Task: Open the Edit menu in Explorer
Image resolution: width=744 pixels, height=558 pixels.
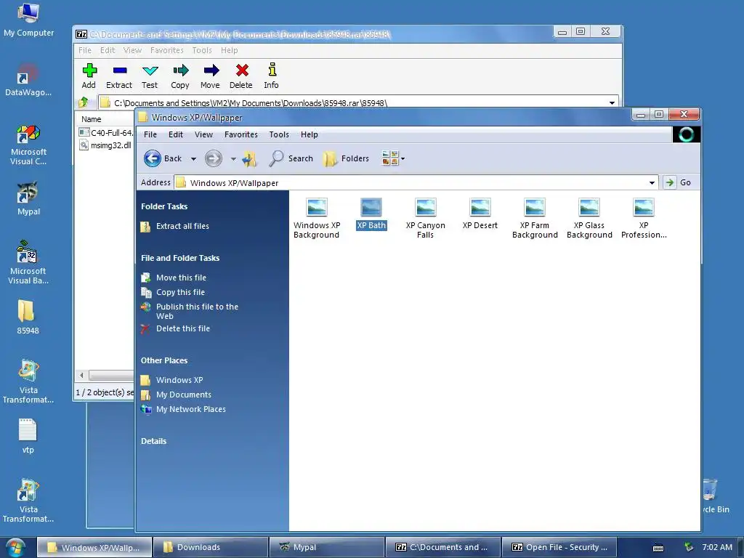Action: [x=176, y=134]
